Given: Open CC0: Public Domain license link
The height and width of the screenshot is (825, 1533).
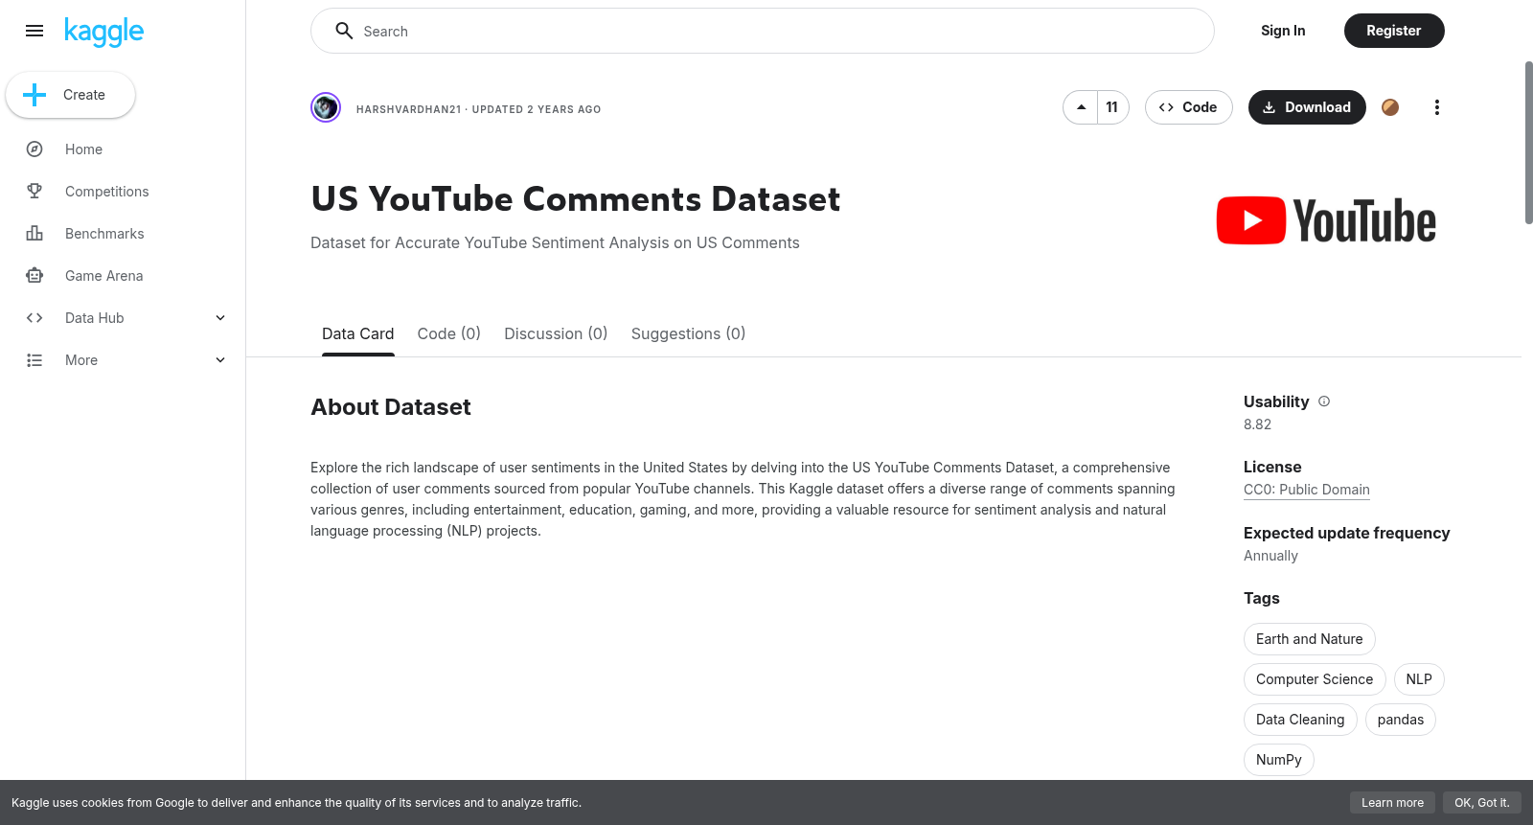Looking at the screenshot, I should click(x=1306, y=490).
